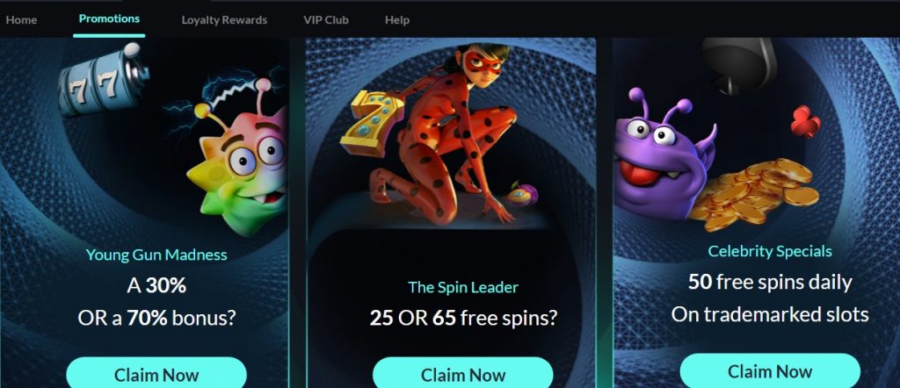Click the red clubs card symbol
Viewport: 900px width, 388px height.
805,121
